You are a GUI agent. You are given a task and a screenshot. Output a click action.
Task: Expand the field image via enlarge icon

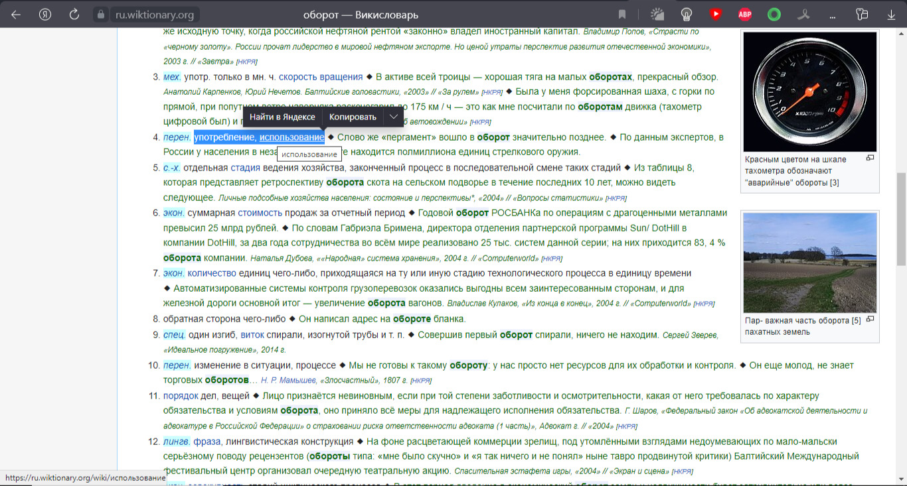click(870, 320)
